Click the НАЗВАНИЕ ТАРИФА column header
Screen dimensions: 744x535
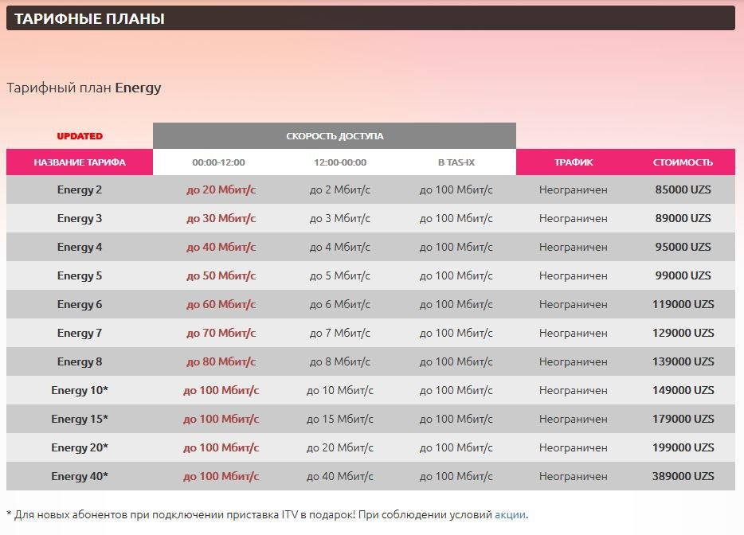(80, 162)
